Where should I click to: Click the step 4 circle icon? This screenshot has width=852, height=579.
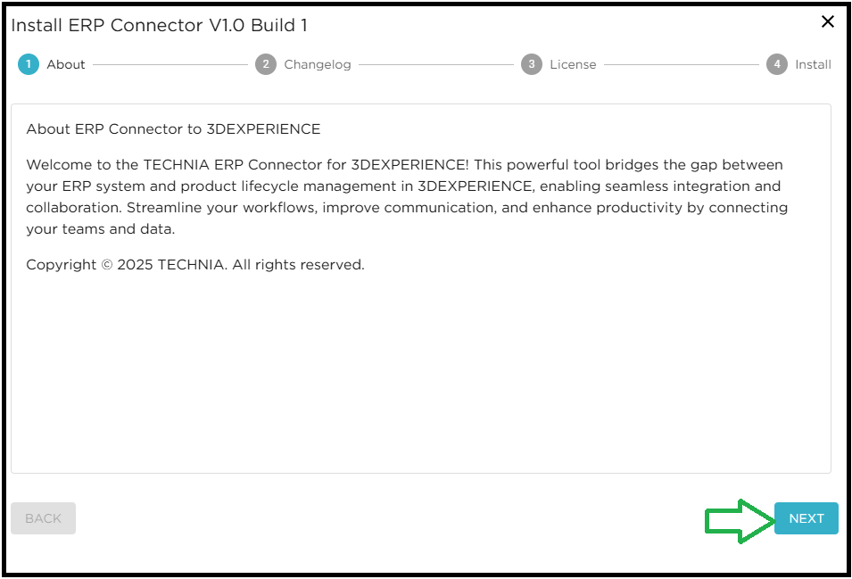(x=777, y=64)
